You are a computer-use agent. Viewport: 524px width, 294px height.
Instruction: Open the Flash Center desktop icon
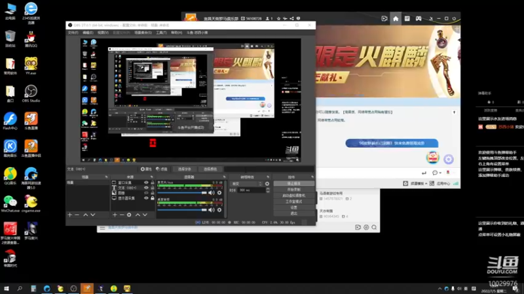point(10,121)
